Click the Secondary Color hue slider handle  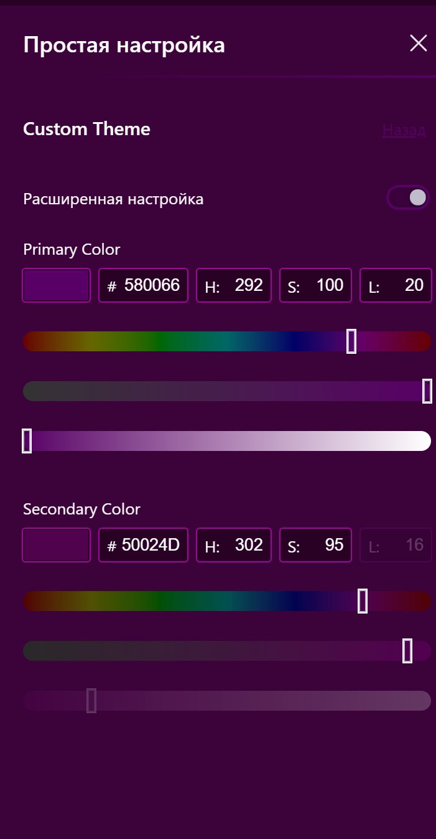click(363, 601)
